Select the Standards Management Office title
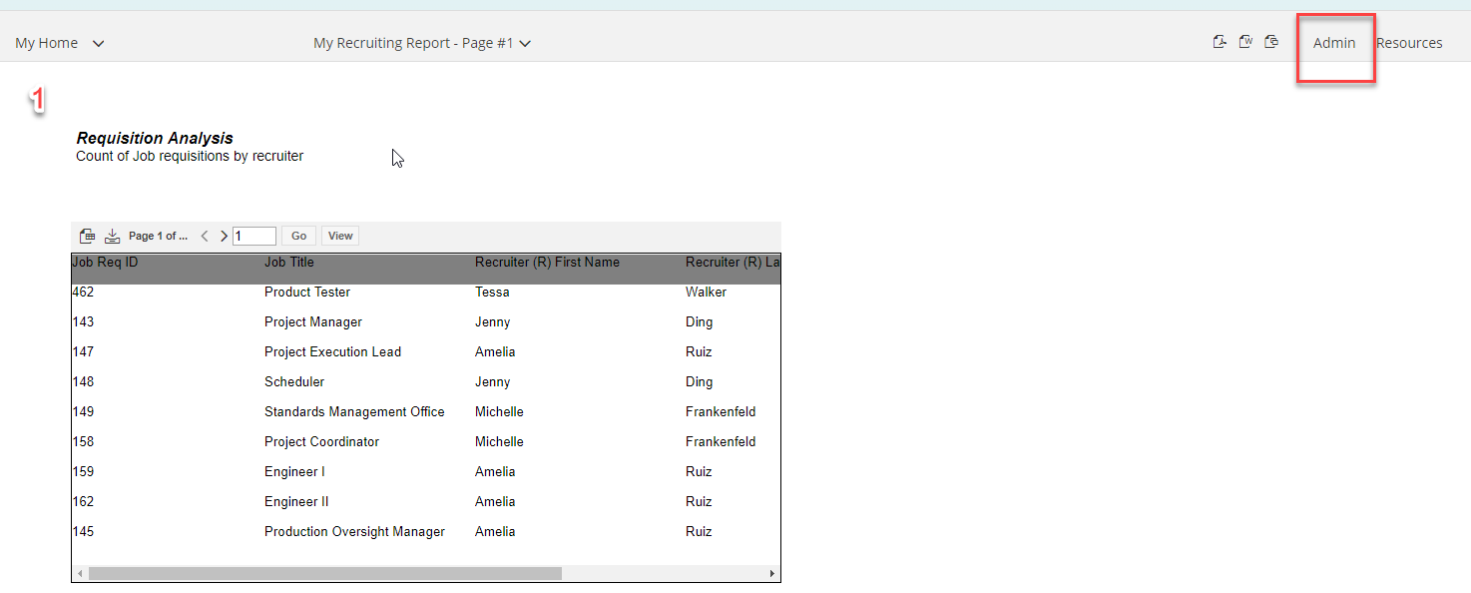Image resolution: width=1471 pixels, height=593 pixels. 354,412
